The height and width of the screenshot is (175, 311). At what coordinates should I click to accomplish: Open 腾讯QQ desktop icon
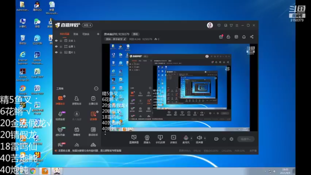[x=37, y=6]
